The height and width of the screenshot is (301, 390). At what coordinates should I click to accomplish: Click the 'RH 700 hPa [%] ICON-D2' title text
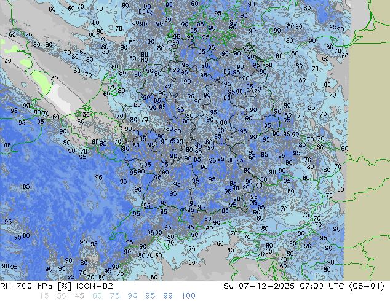(57, 286)
